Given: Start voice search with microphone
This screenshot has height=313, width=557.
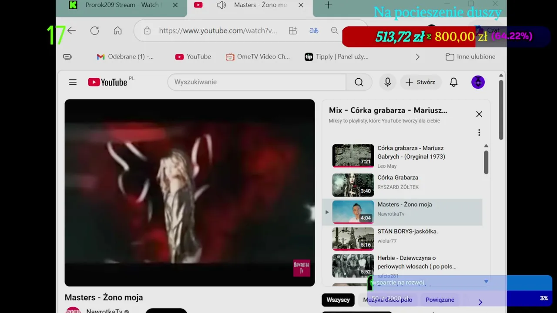Looking at the screenshot, I should point(388,82).
